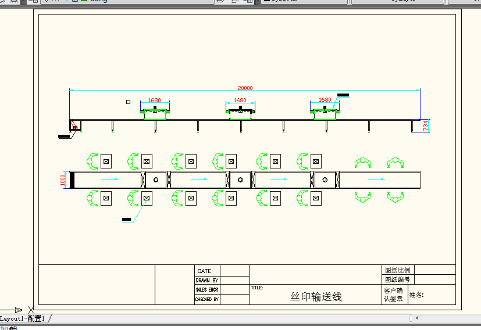Screen dimensions: 481x330
Task: Click the UCS arrow icon at lower left
Action: (x=19, y=310)
